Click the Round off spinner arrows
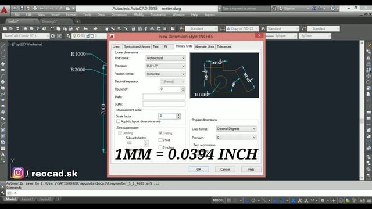The height and width of the screenshot is (209, 372). coord(183,89)
